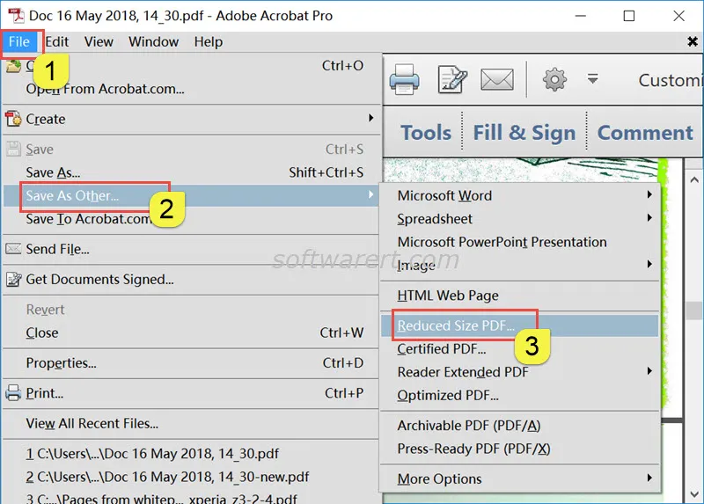Viewport: 704px width, 504px height.
Task: Close the document with the black X
Action: [x=692, y=41]
